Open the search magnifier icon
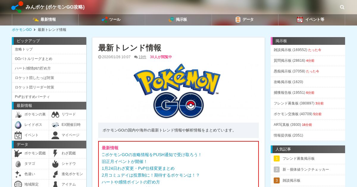The width and height of the screenshot is (357, 187). coord(342,7)
